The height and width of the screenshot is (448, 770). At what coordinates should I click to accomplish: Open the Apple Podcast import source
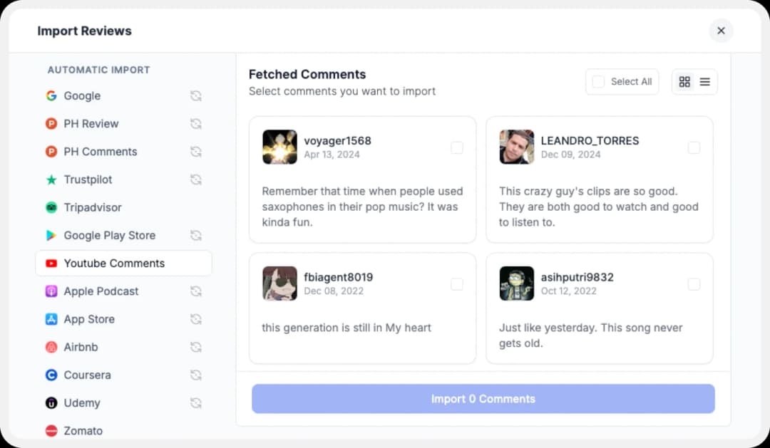click(x=99, y=291)
